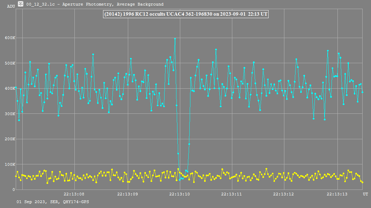The image size is (371, 208).
Task: Select the highest cyan data point near 600K
Action: click(x=175, y=39)
